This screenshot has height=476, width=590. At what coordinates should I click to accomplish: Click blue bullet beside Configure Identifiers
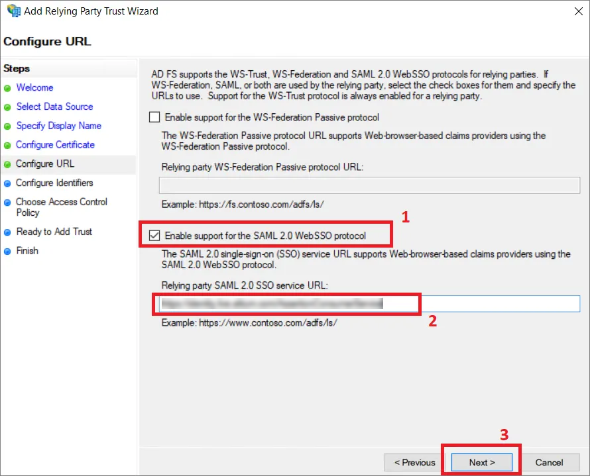click(7, 183)
